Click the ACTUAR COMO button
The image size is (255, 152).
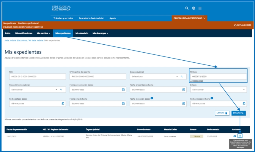coord(243,25)
